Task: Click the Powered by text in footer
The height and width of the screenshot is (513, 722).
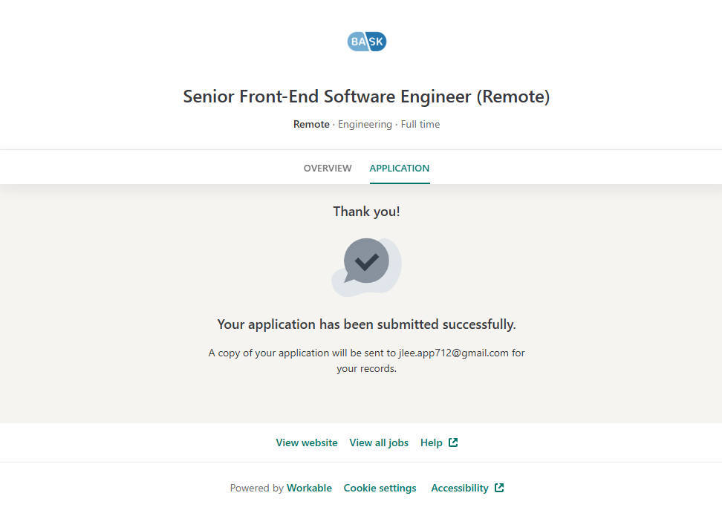Action: pos(256,488)
